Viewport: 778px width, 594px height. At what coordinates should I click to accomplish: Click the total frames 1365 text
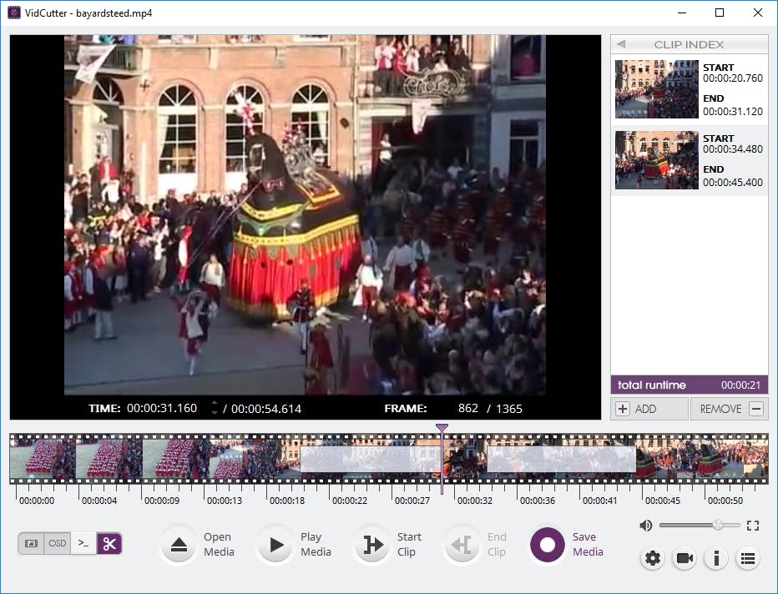pos(509,409)
